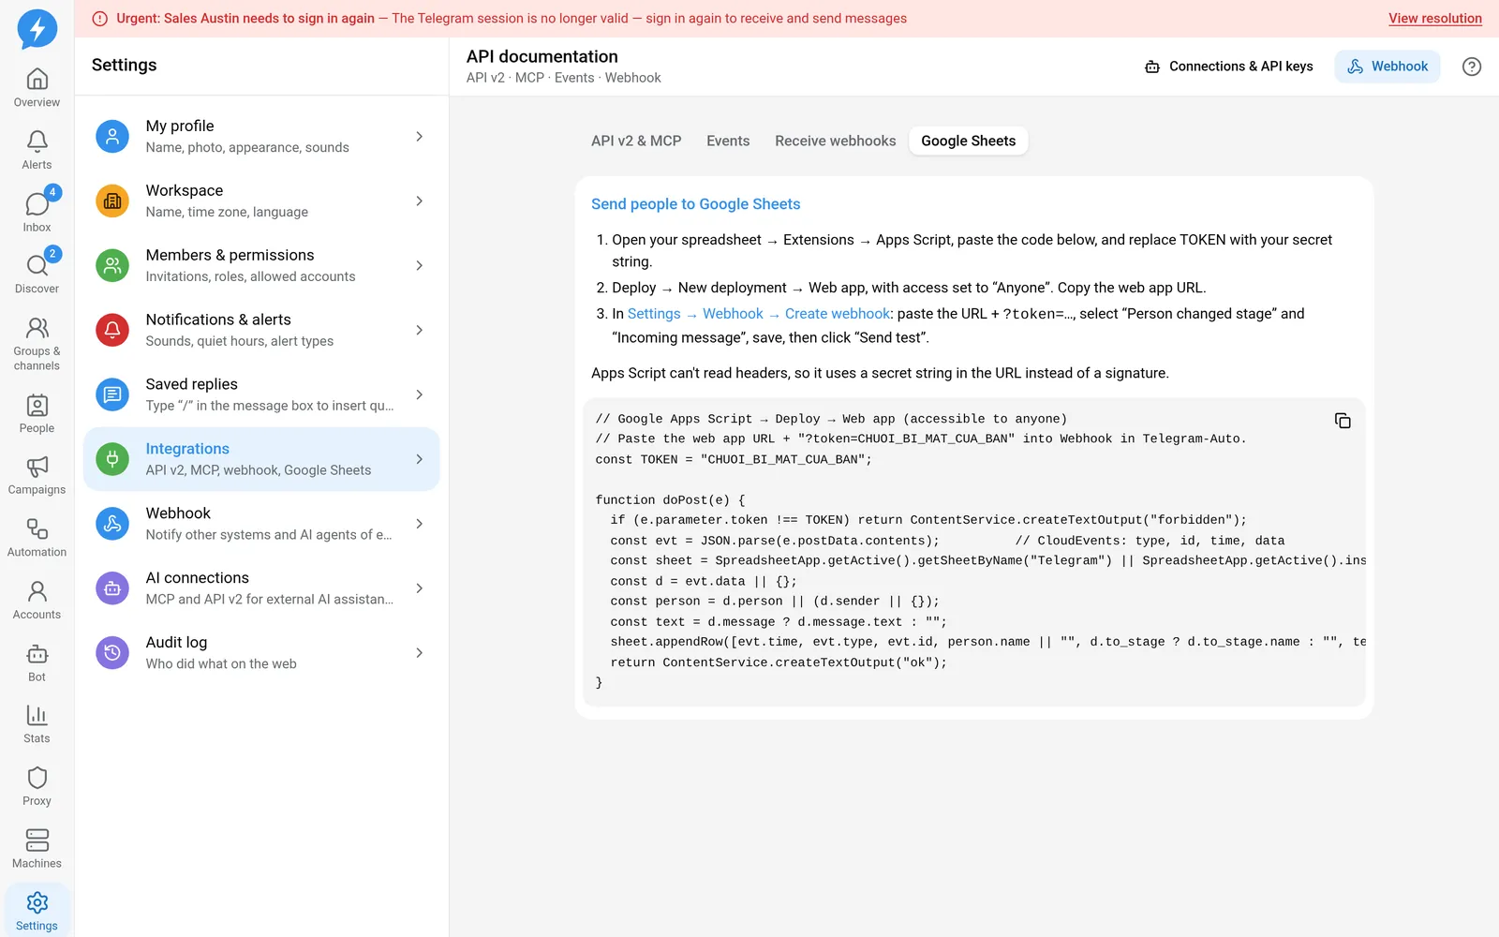Click the lightning bolt app logo
This screenshot has width=1499, height=937.
point(37,29)
